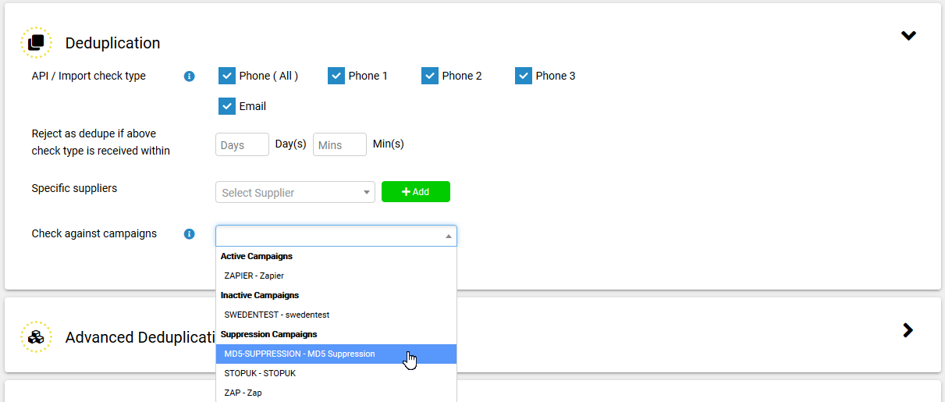Click the green Add button

(x=416, y=192)
